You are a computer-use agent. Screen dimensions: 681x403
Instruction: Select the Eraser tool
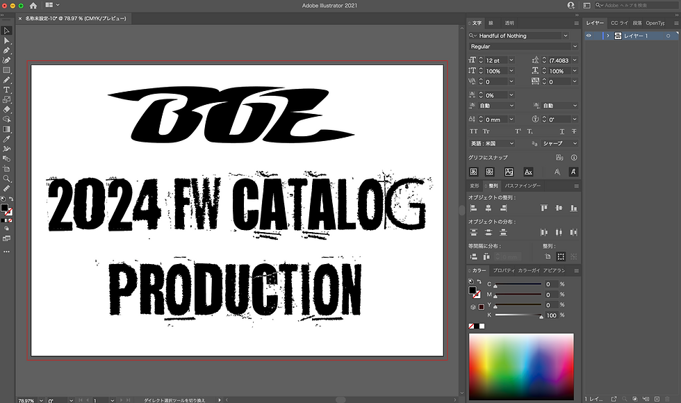(x=6, y=110)
